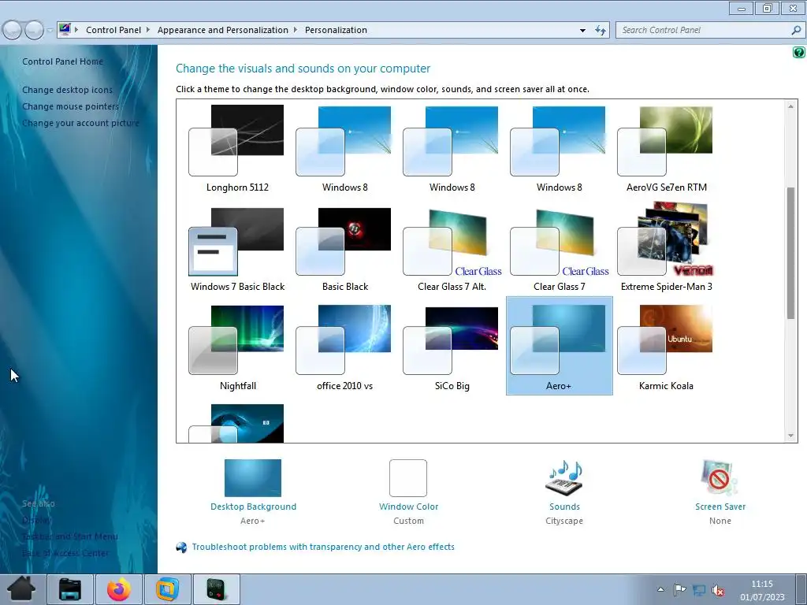Select the Longhorn 5112 theme

[x=237, y=148]
